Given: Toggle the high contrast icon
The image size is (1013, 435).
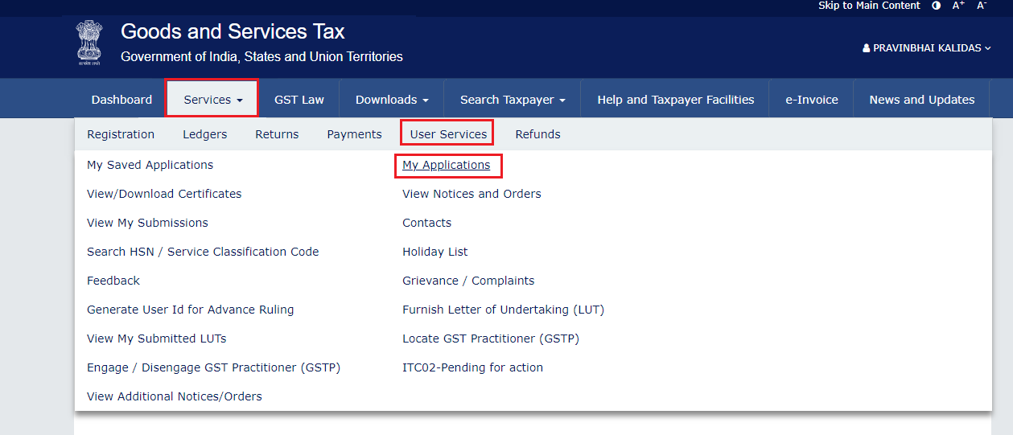Looking at the screenshot, I should click(x=936, y=6).
